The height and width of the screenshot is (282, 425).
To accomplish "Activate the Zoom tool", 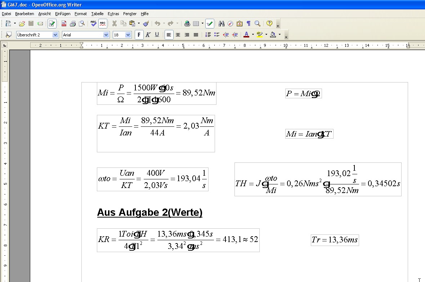I will [257, 23].
